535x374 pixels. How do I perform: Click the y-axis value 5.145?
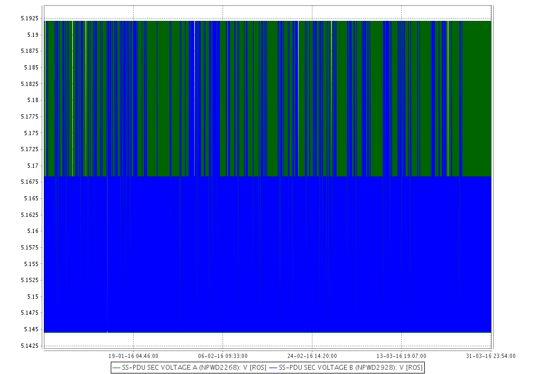32,329
